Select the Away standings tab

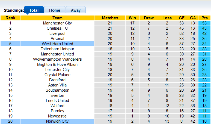click(x=76, y=10)
